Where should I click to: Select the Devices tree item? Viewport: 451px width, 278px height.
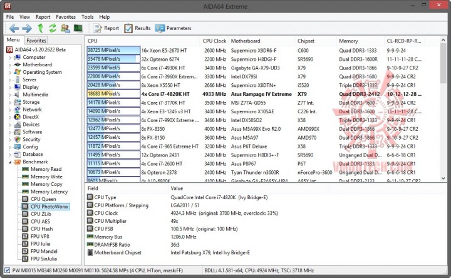(31, 124)
